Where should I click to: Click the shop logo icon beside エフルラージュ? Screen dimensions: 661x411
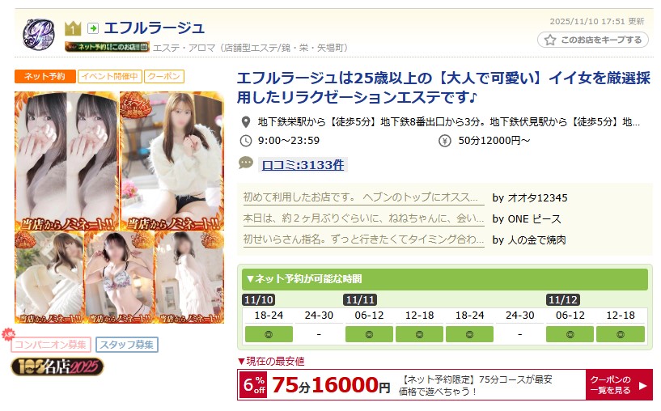(38, 34)
